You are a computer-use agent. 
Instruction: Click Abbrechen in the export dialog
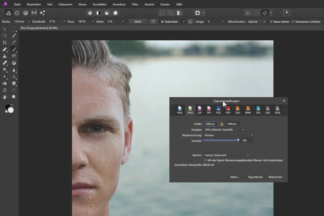(275, 177)
